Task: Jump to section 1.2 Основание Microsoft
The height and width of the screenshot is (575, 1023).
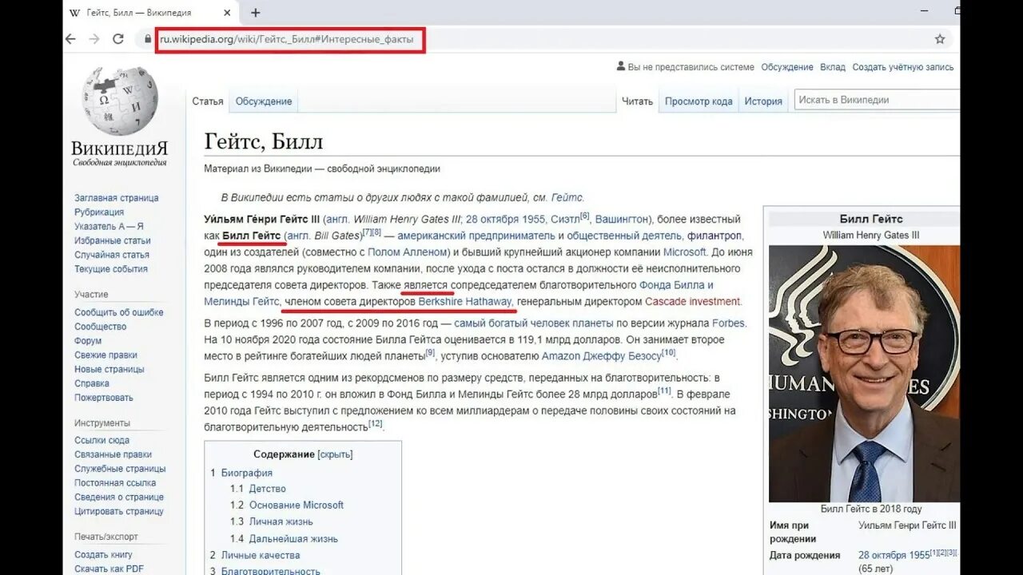Action: (297, 505)
